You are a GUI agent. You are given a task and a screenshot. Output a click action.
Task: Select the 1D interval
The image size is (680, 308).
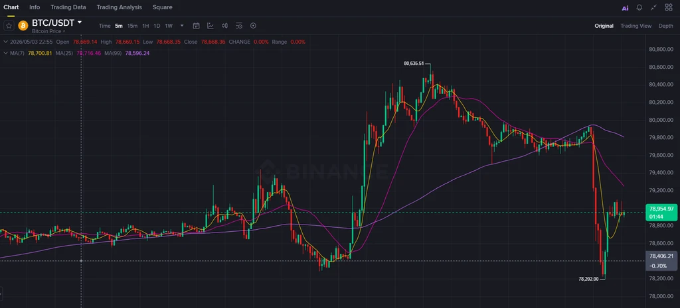(157, 26)
